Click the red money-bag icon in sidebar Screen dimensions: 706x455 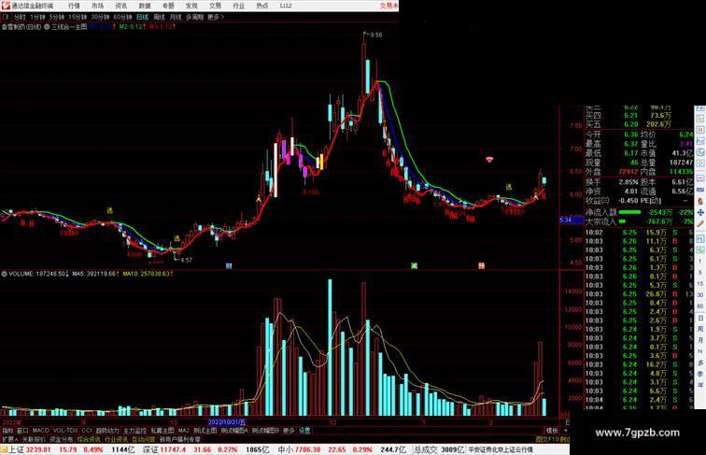pyautogui.click(x=700, y=201)
